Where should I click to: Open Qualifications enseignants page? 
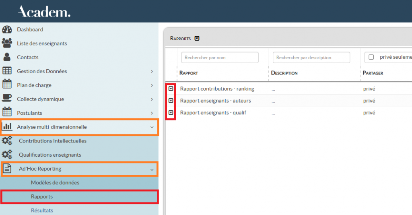tap(50, 155)
